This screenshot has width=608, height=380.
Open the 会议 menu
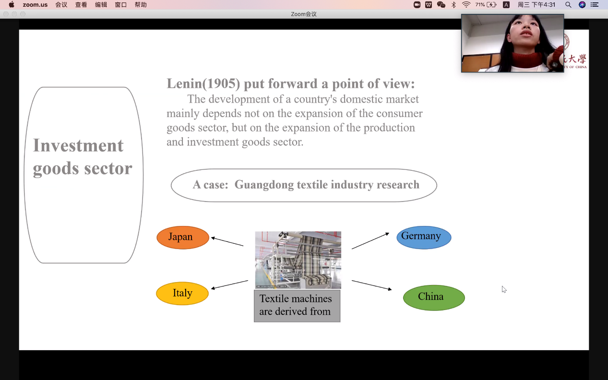point(61,5)
